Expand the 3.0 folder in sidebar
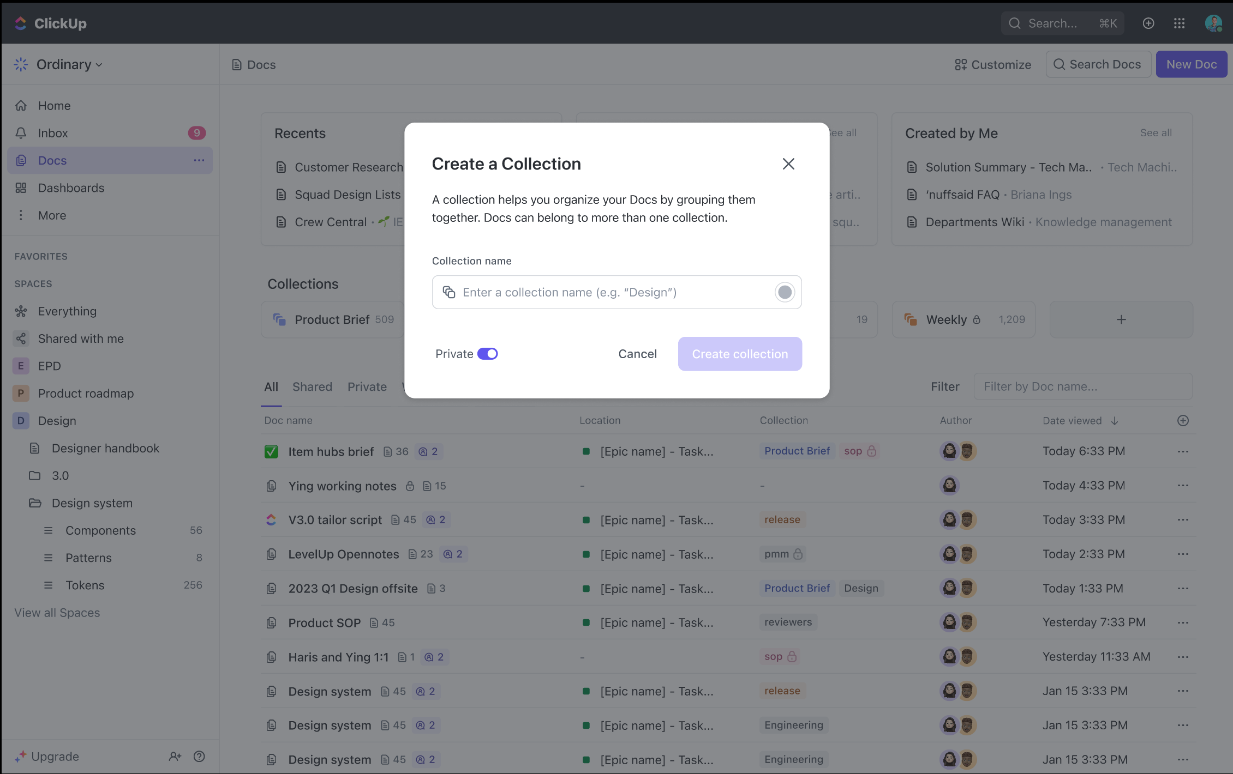This screenshot has height=774, width=1233. [35, 476]
